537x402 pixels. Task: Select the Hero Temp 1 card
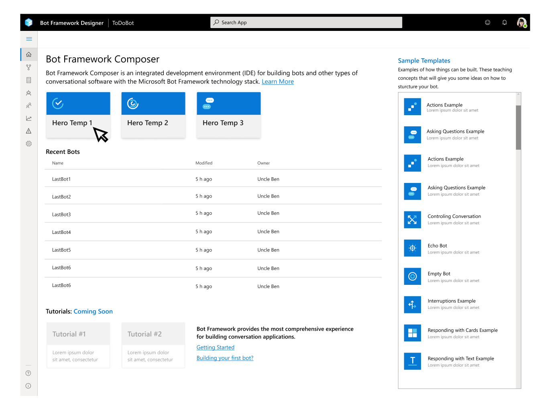tap(78, 115)
